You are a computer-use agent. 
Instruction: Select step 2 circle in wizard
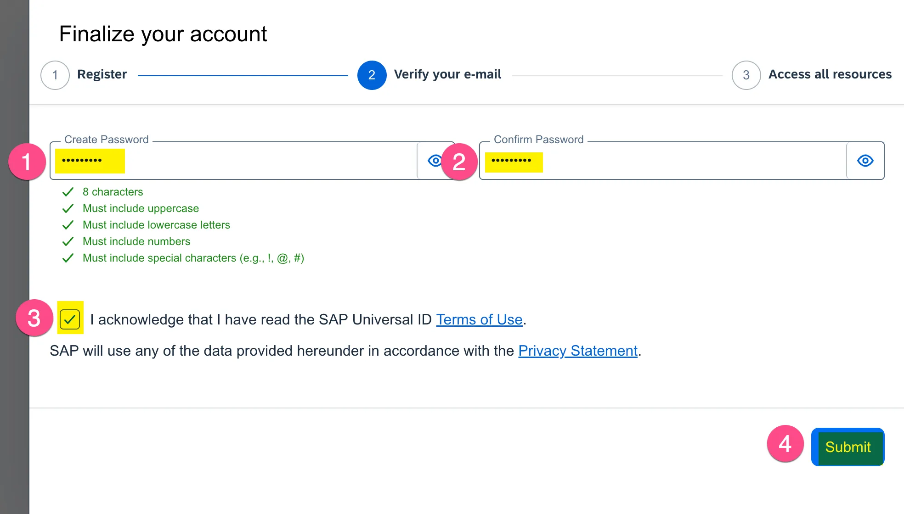pyautogui.click(x=372, y=75)
